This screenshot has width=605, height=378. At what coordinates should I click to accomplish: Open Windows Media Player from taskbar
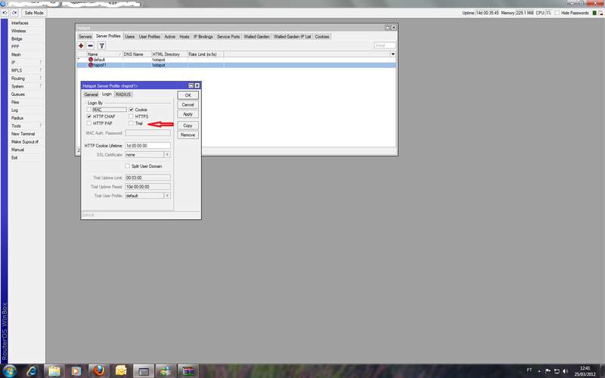click(76, 371)
